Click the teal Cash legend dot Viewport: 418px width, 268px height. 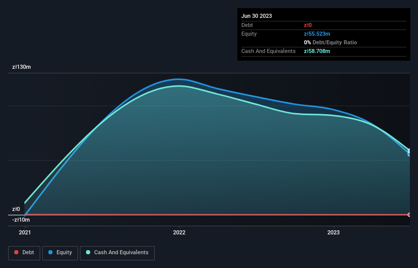coord(88,252)
